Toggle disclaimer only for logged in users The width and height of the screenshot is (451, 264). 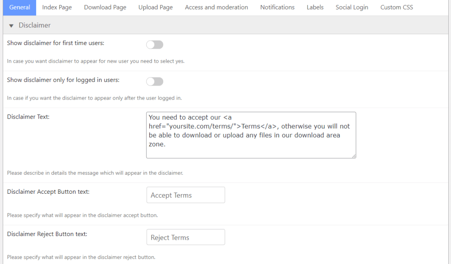pyautogui.click(x=155, y=82)
